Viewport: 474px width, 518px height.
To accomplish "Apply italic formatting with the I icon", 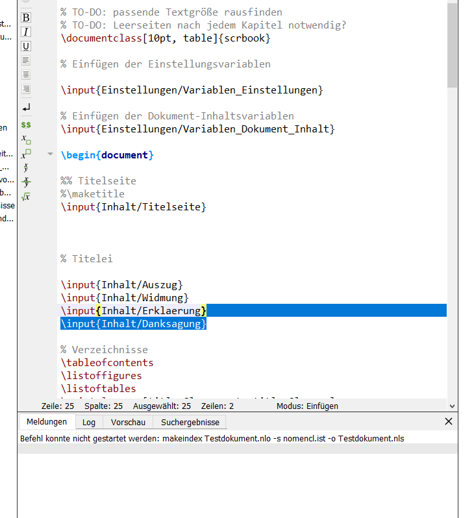I will point(26,32).
